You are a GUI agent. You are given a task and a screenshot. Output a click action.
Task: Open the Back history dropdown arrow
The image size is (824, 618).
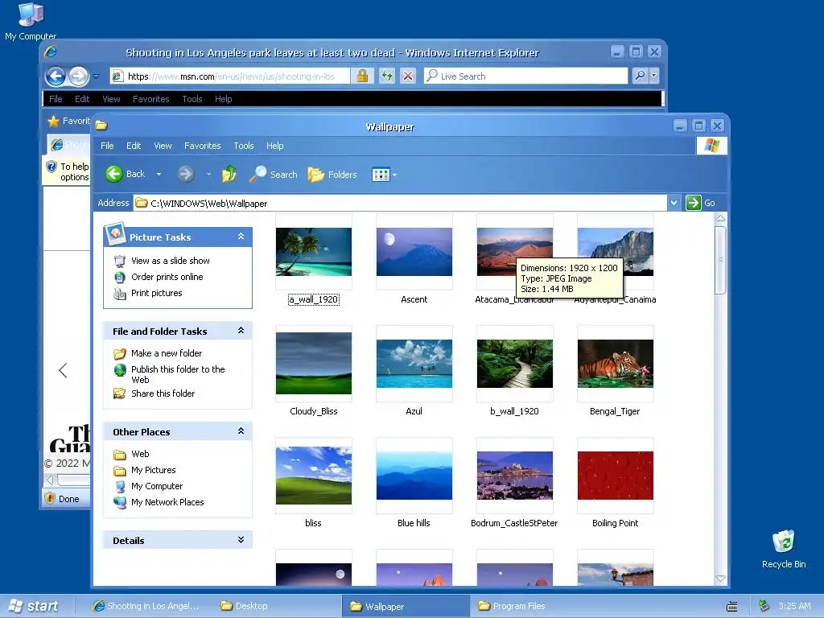pyautogui.click(x=159, y=175)
